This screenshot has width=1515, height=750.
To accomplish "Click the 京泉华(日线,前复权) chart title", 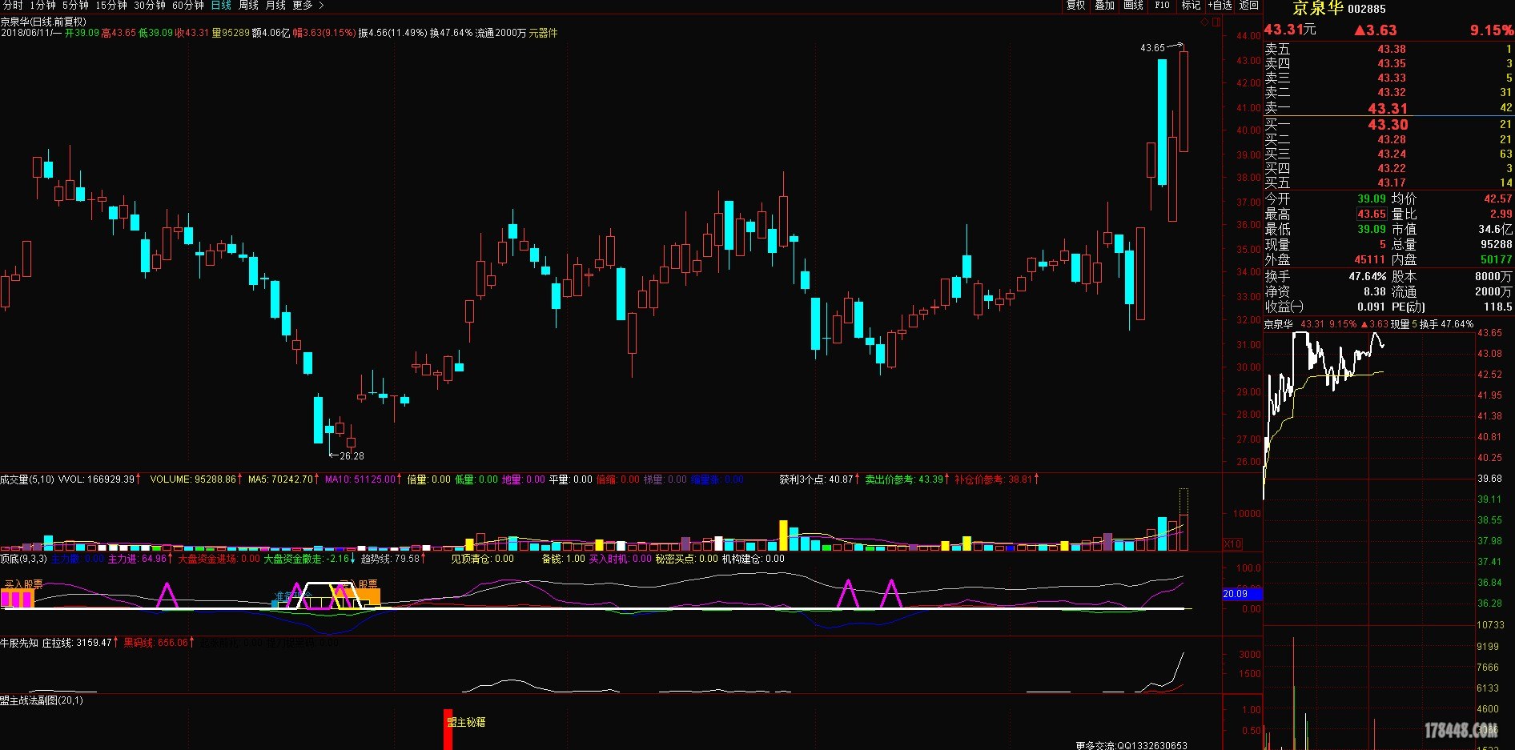I will click(43, 22).
